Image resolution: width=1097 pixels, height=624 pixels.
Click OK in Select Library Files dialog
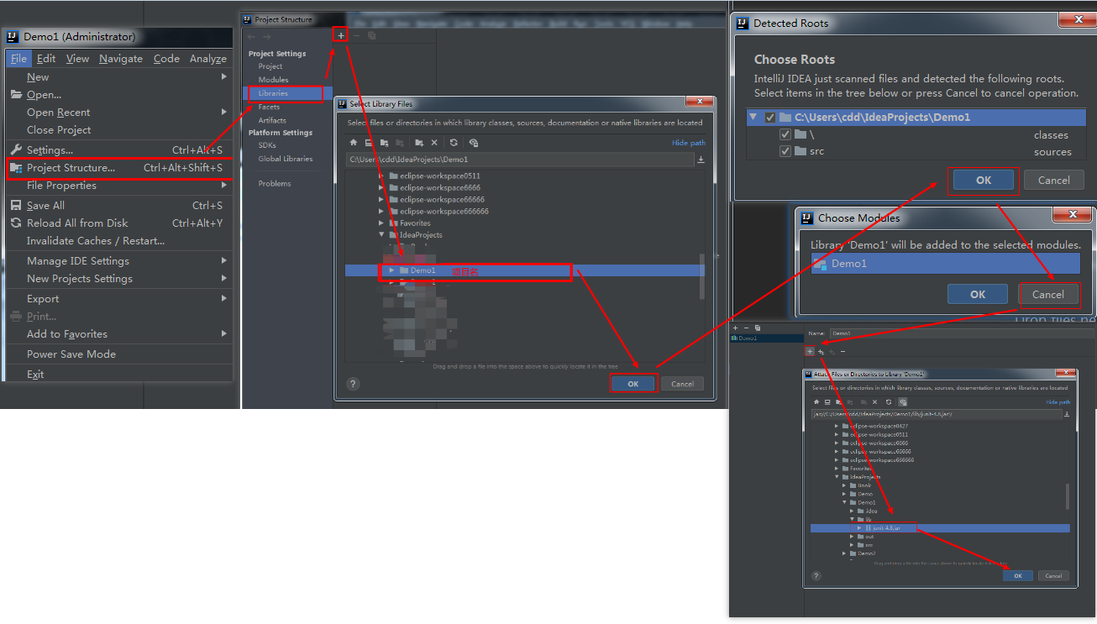[x=632, y=384]
